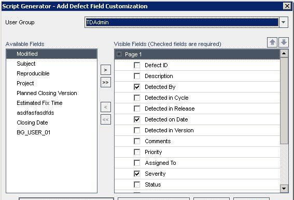This screenshot has width=294, height=200.
Task: Move selected field down with the arrow icon
Action: click(284, 42)
